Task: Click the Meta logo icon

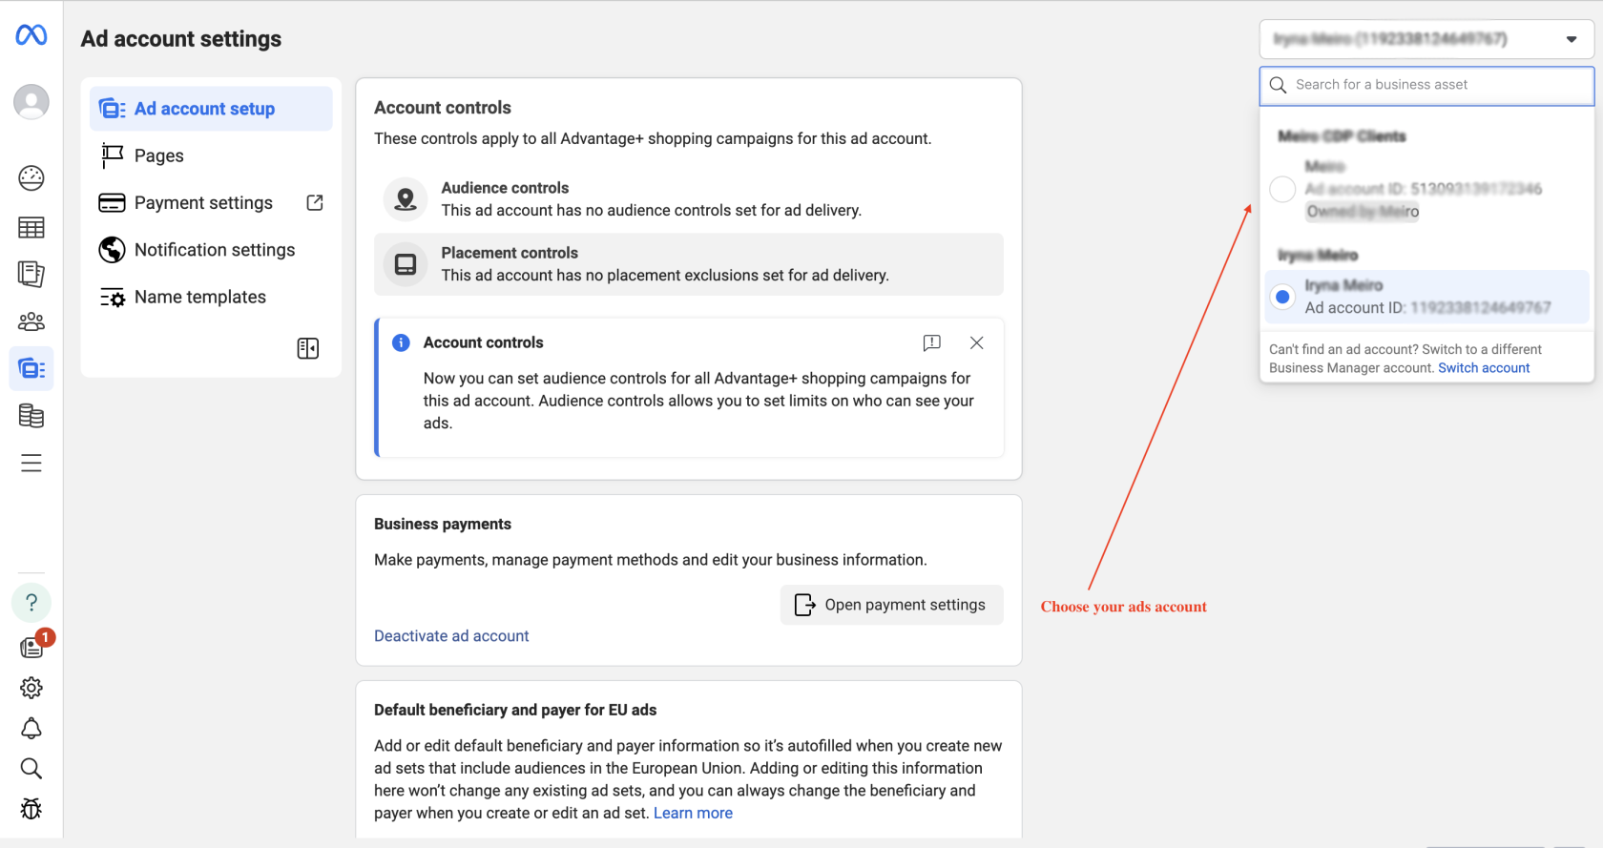Action: tap(31, 35)
